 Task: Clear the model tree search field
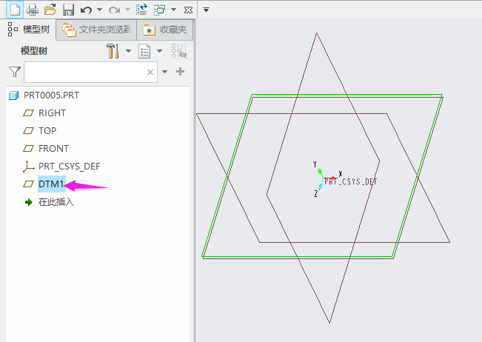[x=150, y=72]
